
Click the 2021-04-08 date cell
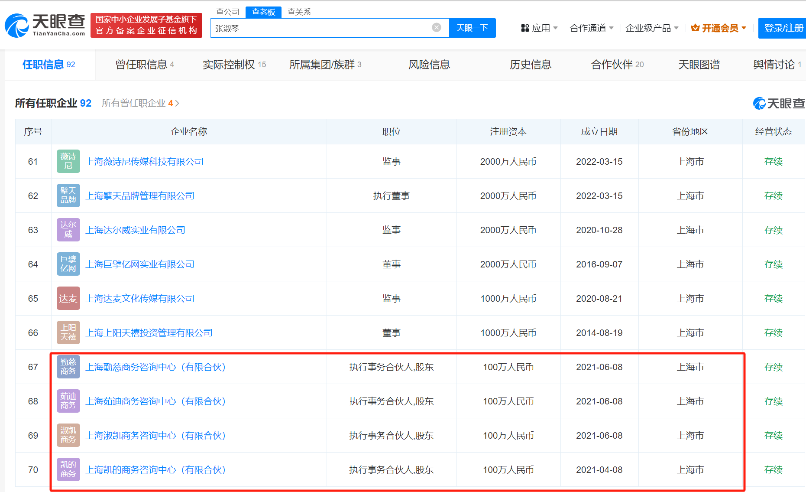coord(599,469)
